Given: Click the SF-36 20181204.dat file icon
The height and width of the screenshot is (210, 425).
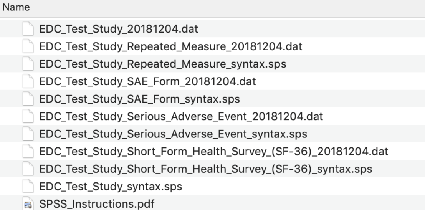Looking at the screenshot, I should 28,152.
